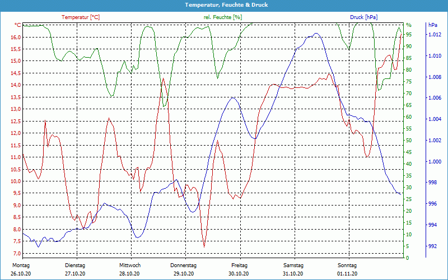The image size is (448, 280).
Task: Click the 'Montag' day label
Action: (x=20, y=265)
